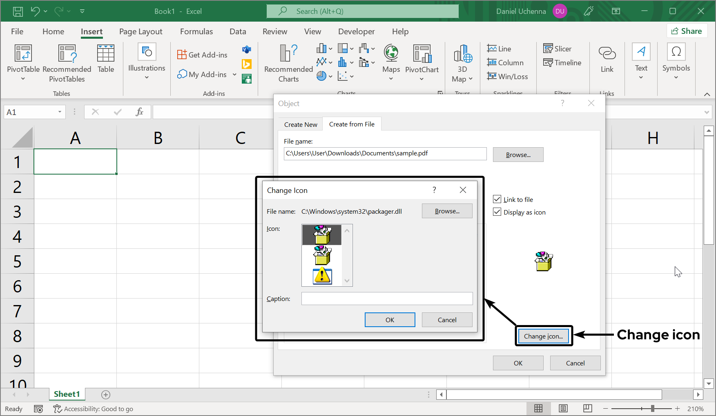Click the Save icon in title bar
Viewport: 716px width, 416px height.
tap(18, 11)
